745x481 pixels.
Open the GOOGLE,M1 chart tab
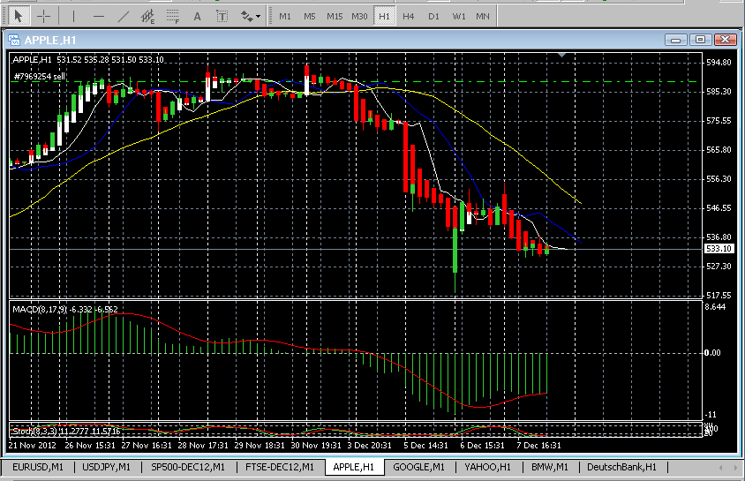point(418,467)
